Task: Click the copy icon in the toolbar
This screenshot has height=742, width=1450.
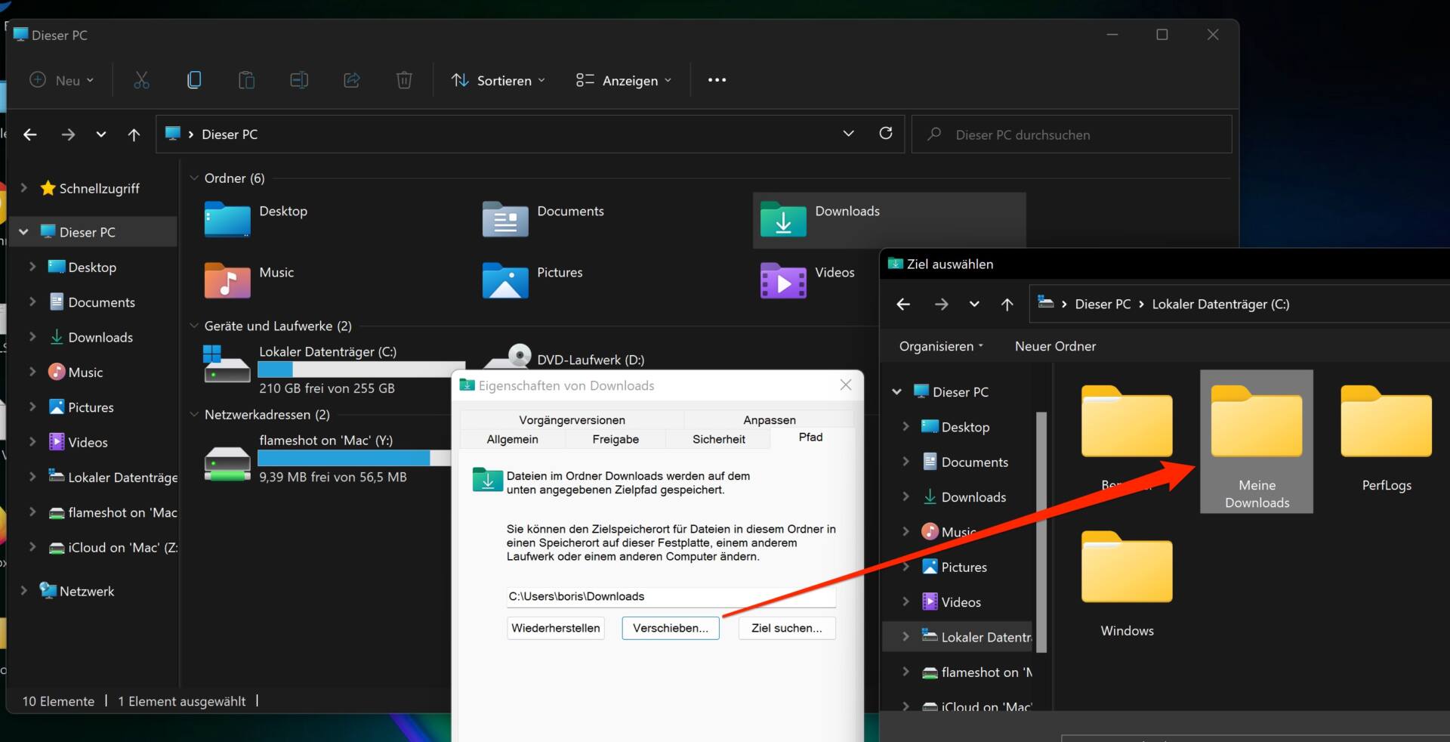Action: click(x=194, y=80)
